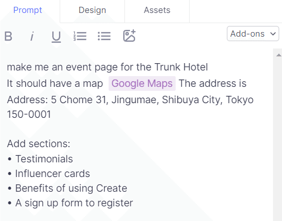Click the 'Address: 5 Chome 31' line
Image resolution: width=282 pixels, height=221 pixels.
click(x=130, y=100)
